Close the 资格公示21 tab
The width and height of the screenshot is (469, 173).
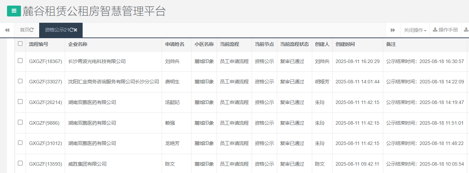(x=76, y=30)
